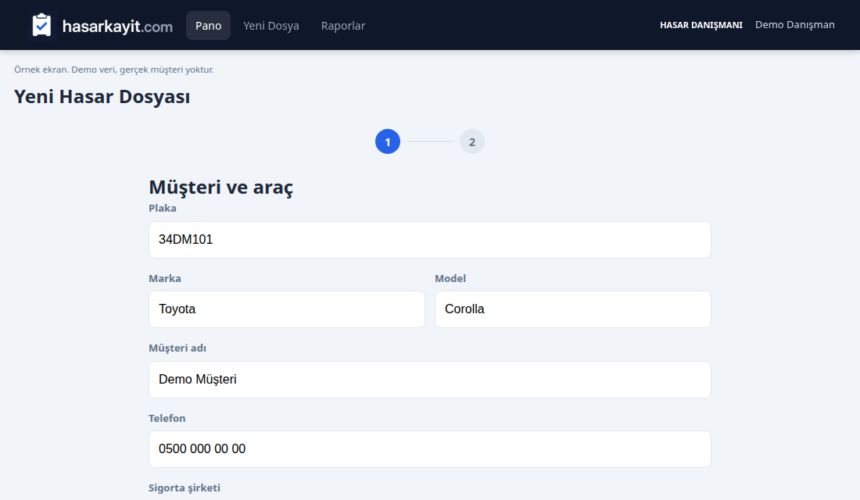Edit the Model field containing Corolla
The height and width of the screenshot is (500, 860).
pyautogui.click(x=572, y=309)
